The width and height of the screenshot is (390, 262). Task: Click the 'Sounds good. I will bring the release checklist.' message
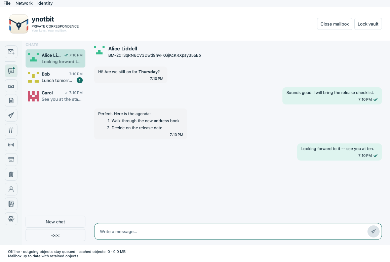332,96
